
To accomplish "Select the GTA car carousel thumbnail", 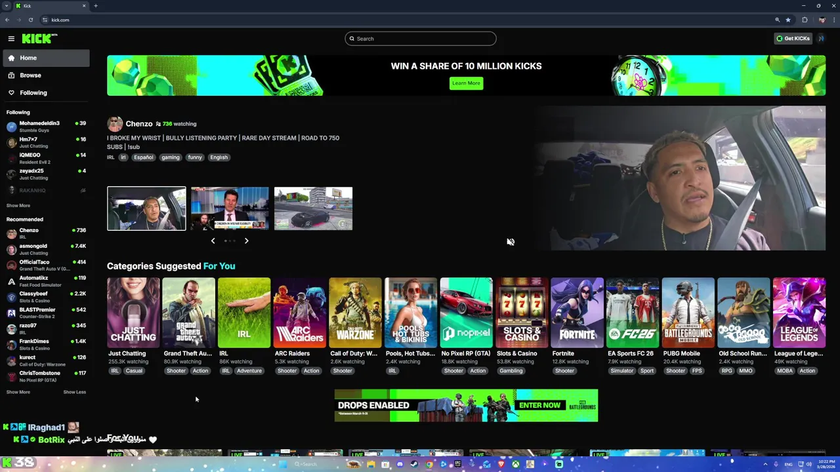I will [x=313, y=208].
